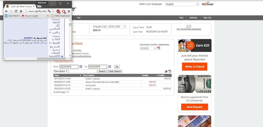Close the djelfa forum tab
Image resolution: width=263 pixels, height=127 pixels.
pos(34,6)
